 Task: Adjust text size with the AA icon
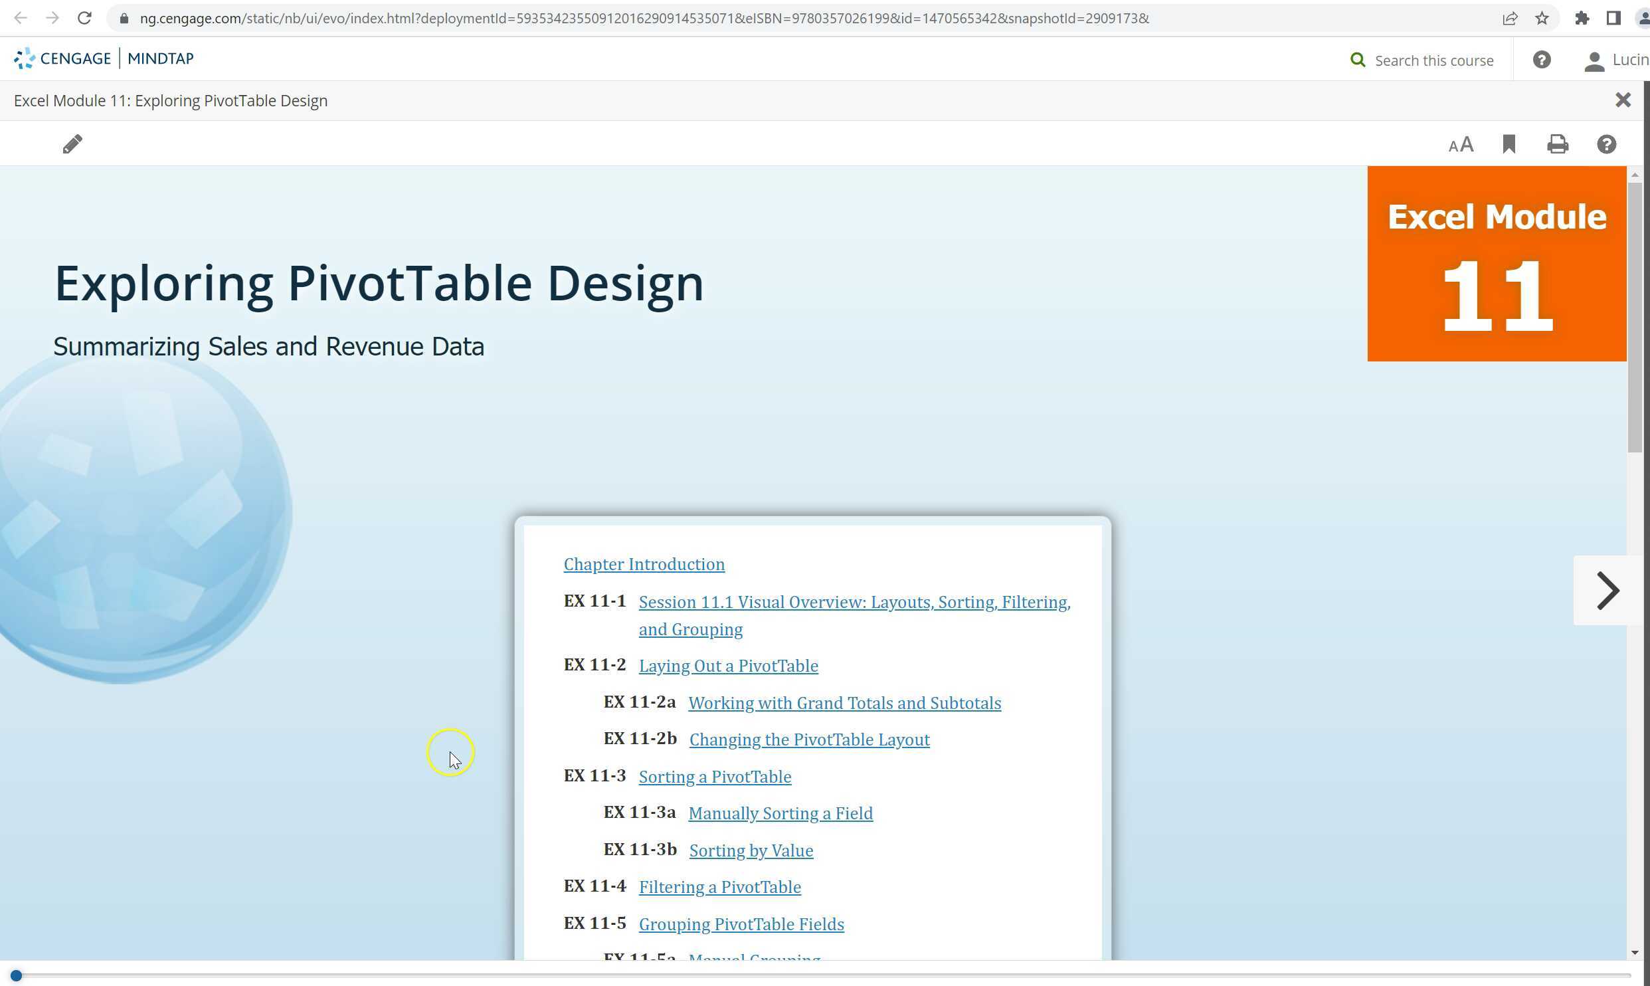click(1460, 144)
